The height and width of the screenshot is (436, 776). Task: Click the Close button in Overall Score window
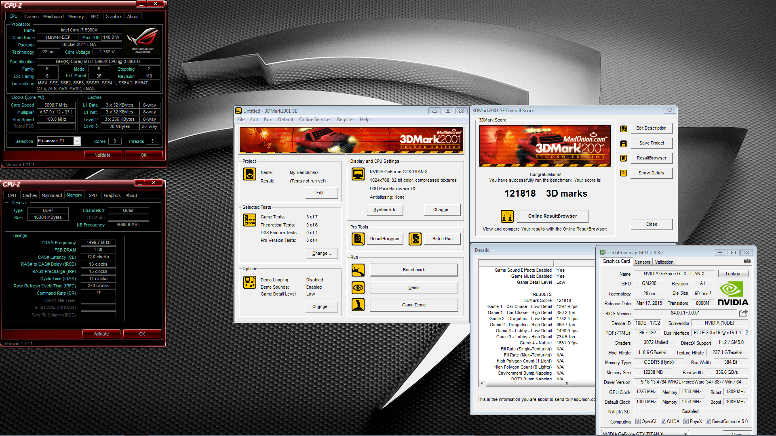[x=652, y=224]
